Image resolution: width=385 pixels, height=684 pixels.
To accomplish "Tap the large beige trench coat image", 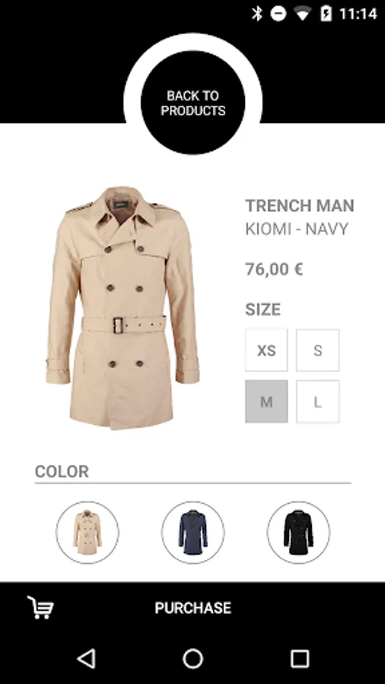I will [x=123, y=308].
